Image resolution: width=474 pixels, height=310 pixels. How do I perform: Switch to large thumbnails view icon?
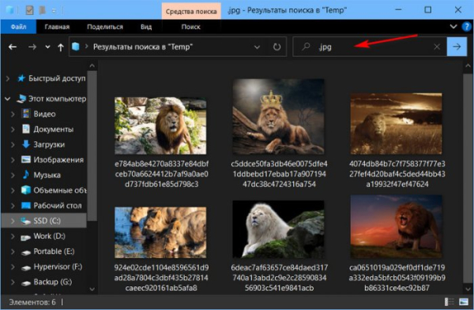(464, 301)
